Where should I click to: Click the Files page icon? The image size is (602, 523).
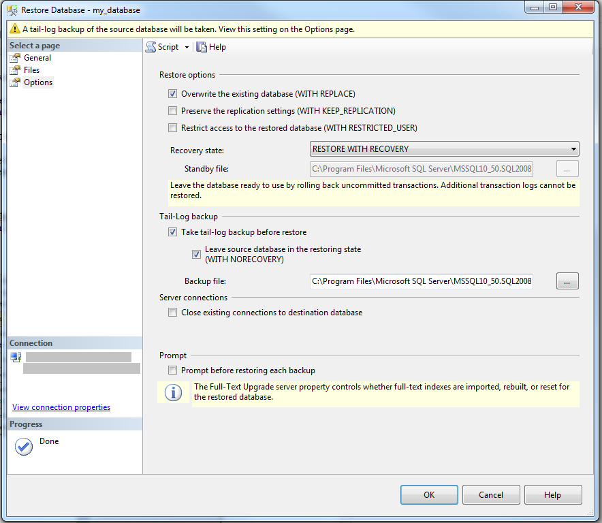(16, 70)
